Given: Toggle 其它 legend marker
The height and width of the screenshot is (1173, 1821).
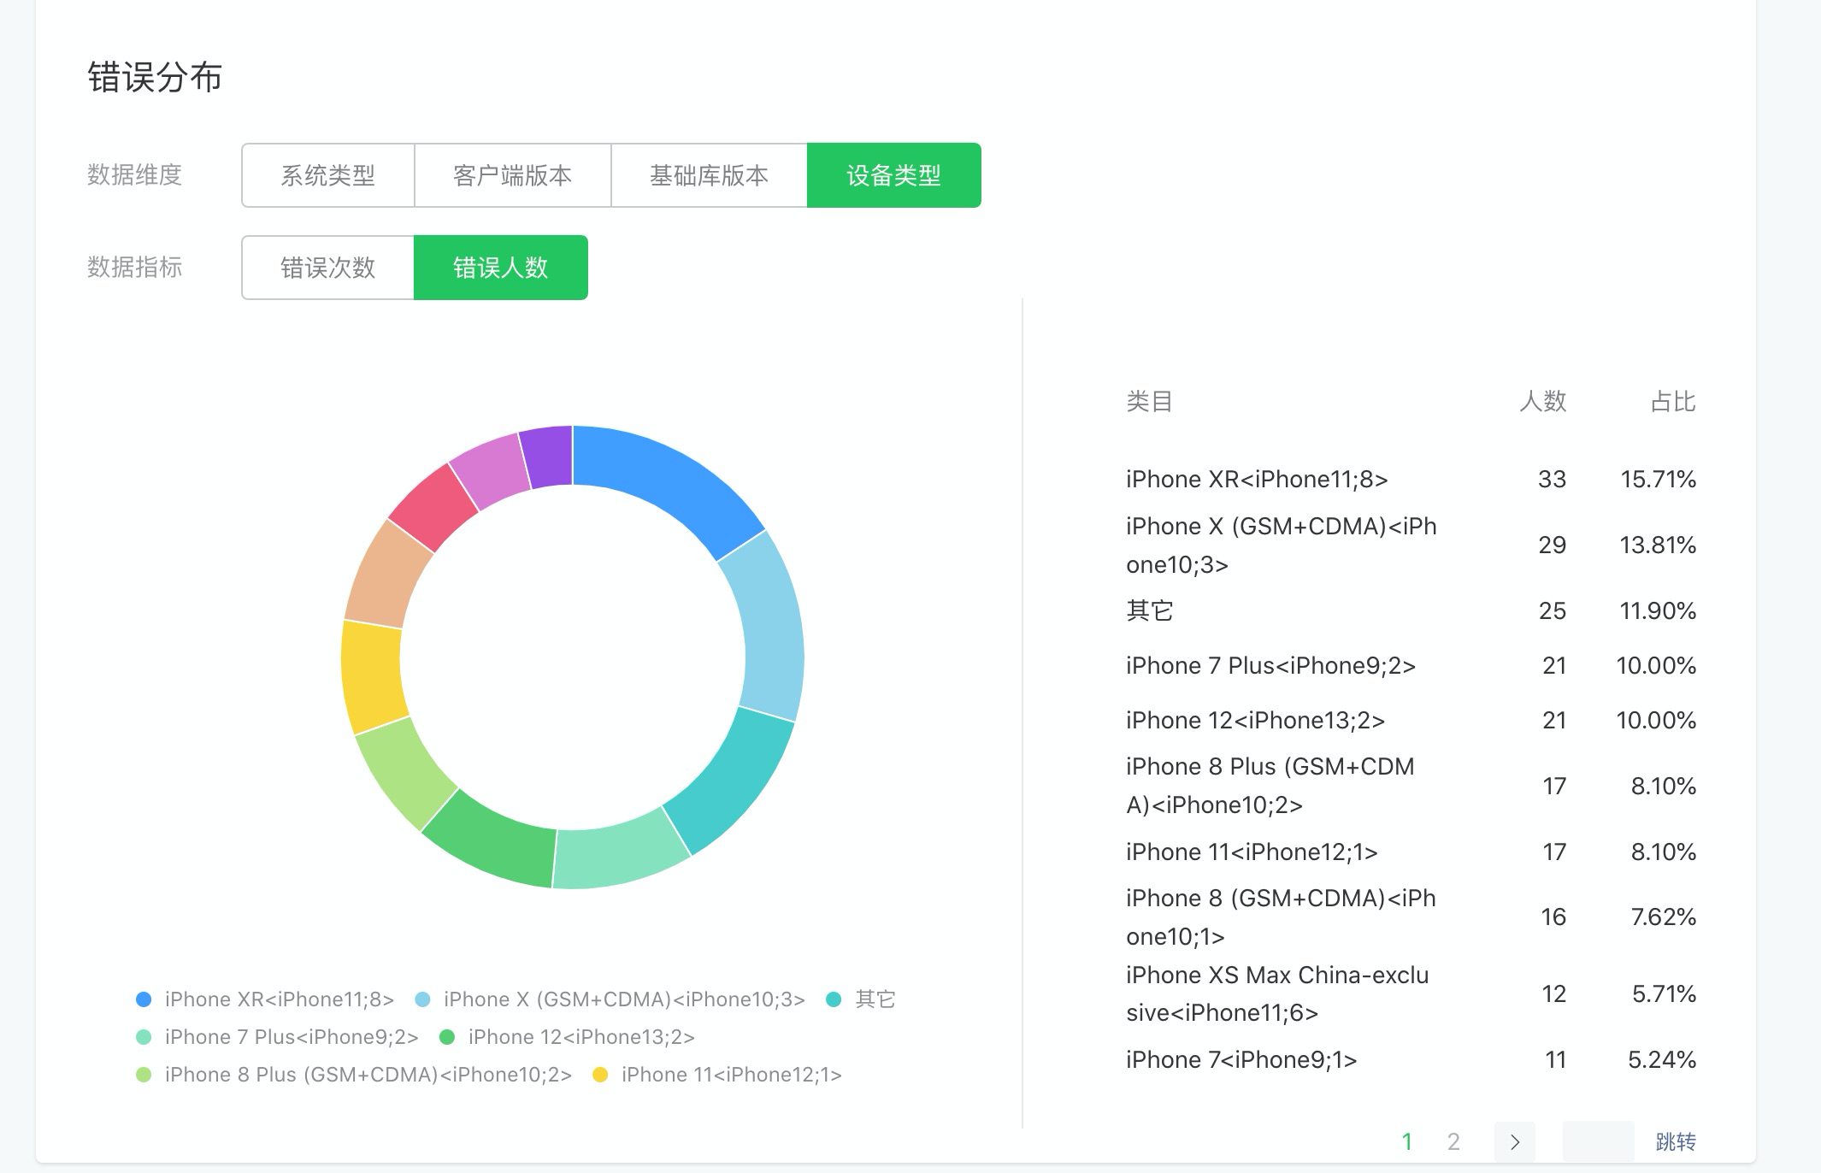Looking at the screenshot, I should [834, 999].
